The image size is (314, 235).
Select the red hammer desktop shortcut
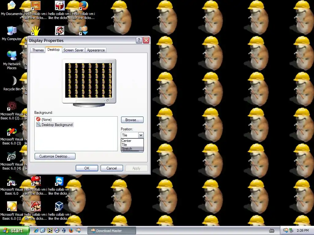pos(60,6)
